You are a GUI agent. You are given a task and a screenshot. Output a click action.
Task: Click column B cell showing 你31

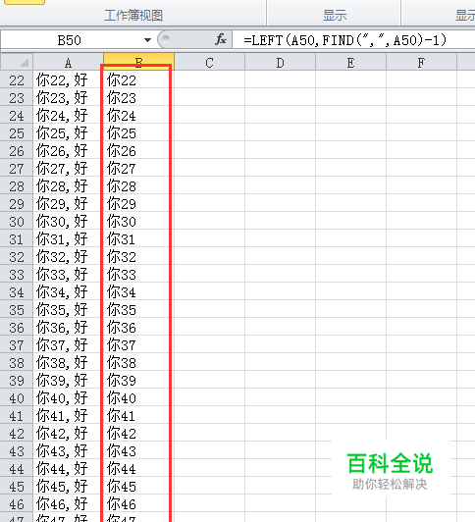pos(138,238)
